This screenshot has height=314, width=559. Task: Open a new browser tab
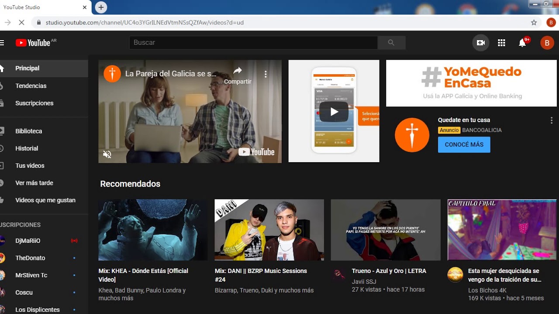[101, 7]
